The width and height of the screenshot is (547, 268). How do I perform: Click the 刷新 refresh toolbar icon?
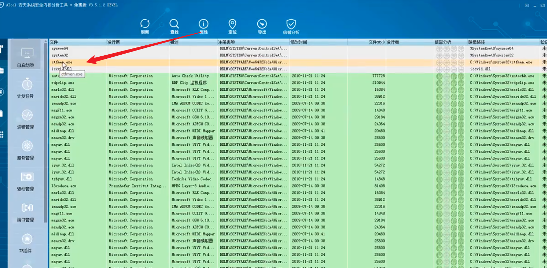click(145, 26)
